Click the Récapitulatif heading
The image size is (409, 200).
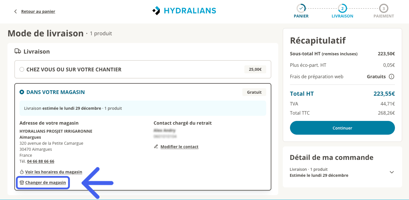click(318, 40)
